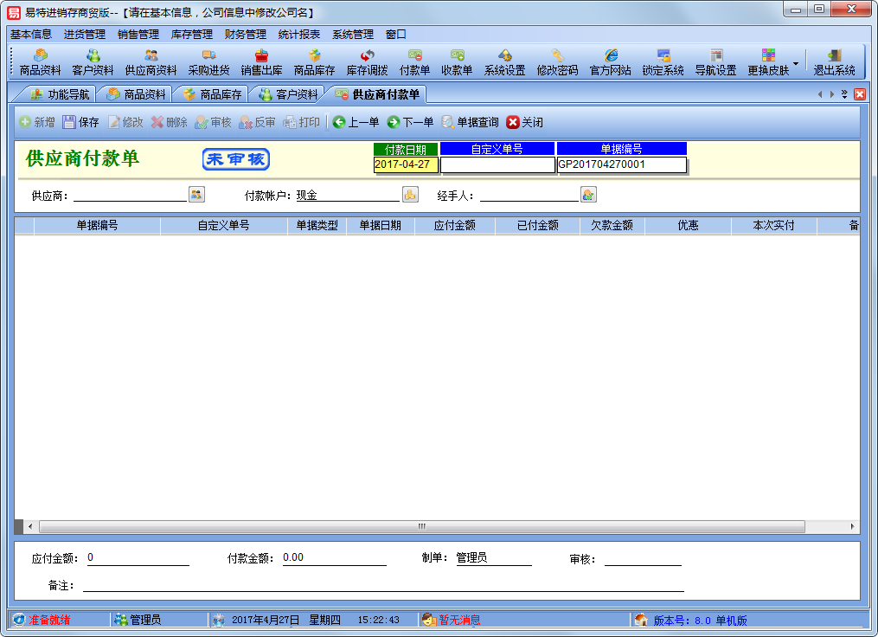Open the 窗口 menu

pyautogui.click(x=396, y=34)
